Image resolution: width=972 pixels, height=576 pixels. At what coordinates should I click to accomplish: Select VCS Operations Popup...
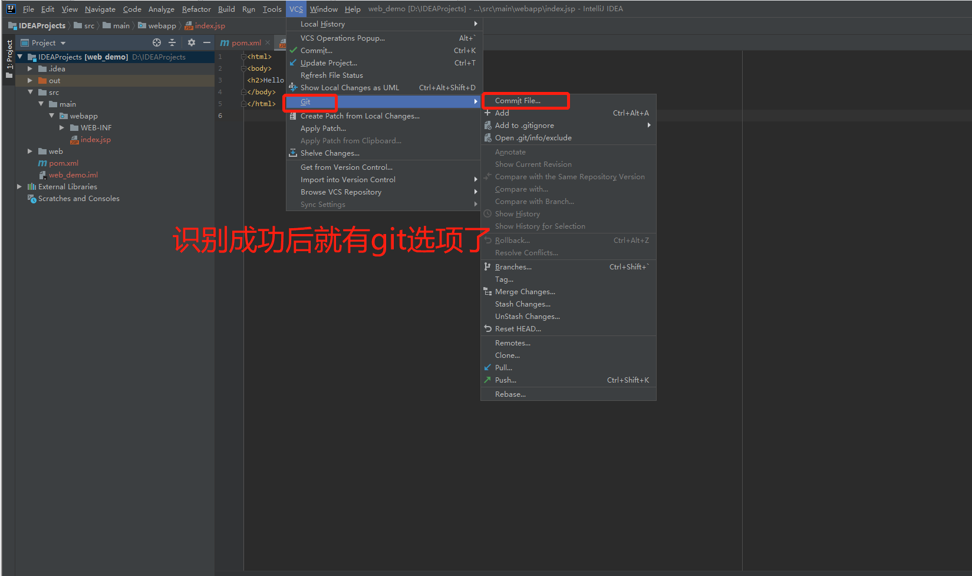[x=384, y=38]
